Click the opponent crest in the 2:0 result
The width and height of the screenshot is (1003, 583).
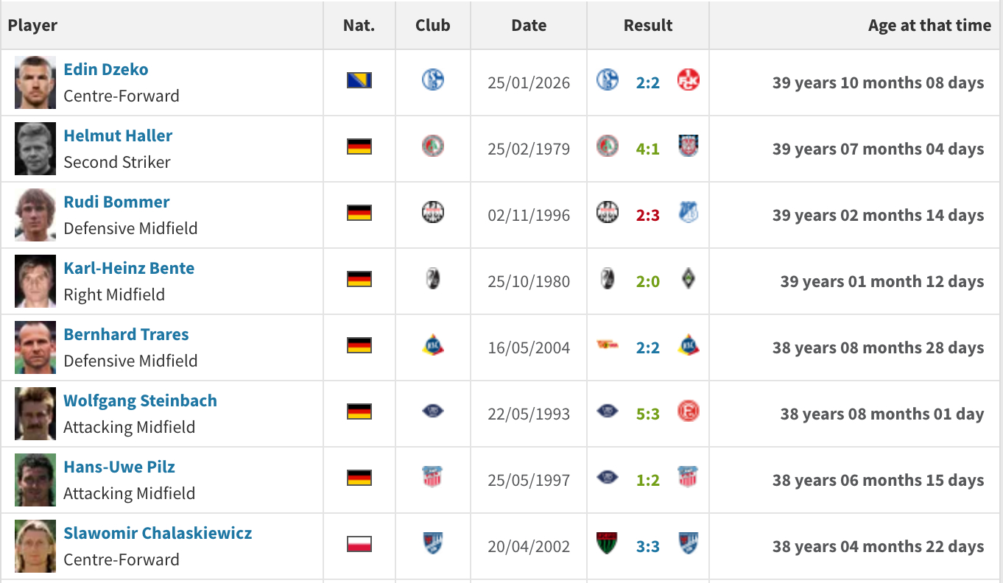[x=688, y=278]
